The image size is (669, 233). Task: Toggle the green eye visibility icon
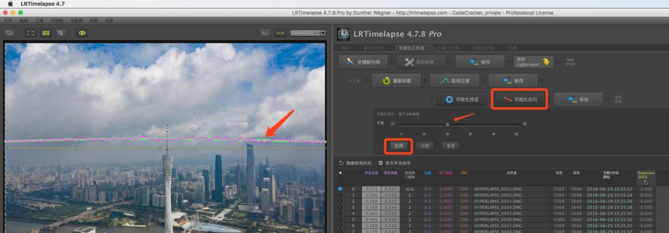(82, 33)
